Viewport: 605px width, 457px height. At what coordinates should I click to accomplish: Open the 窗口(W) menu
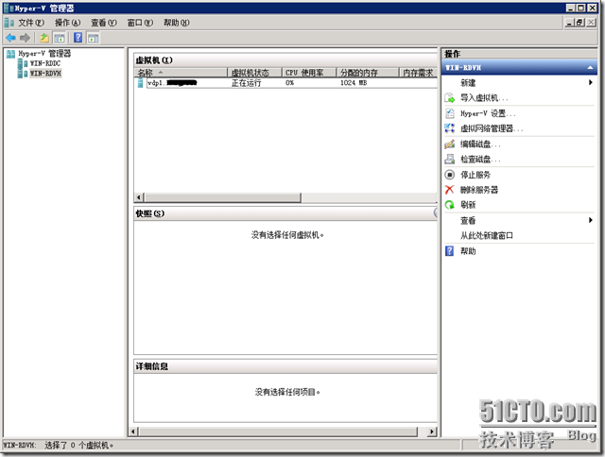click(140, 23)
